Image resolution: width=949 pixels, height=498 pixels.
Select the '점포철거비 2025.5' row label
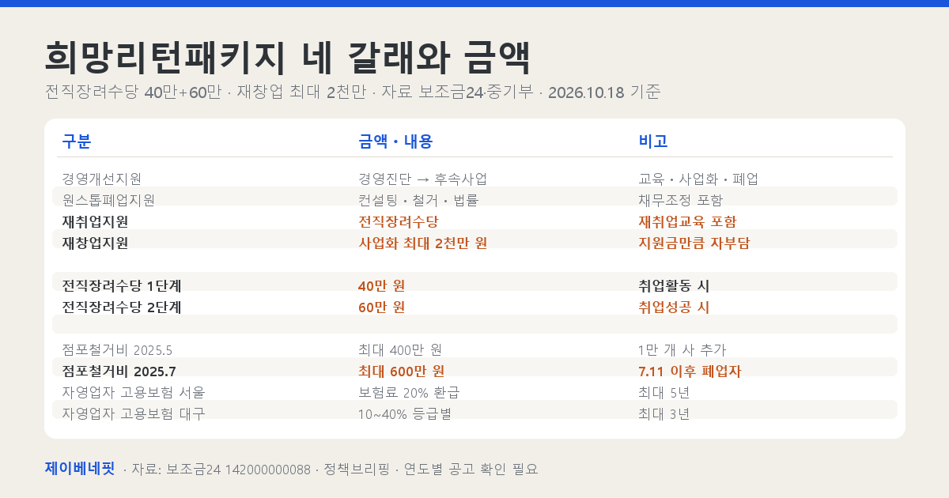click(x=117, y=349)
